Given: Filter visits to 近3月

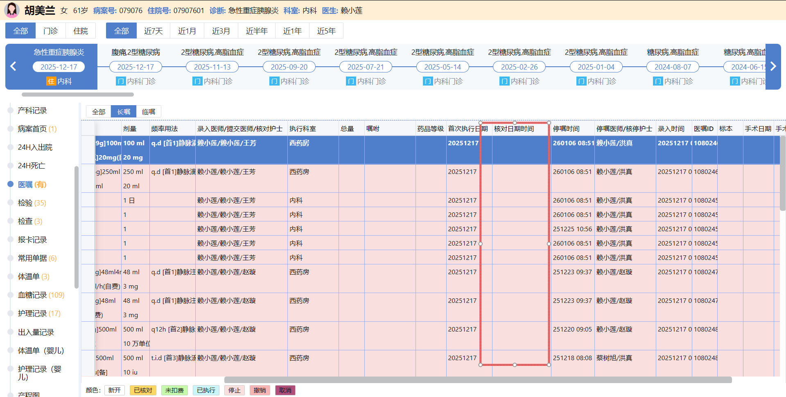Looking at the screenshot, I should coord(221,31).
